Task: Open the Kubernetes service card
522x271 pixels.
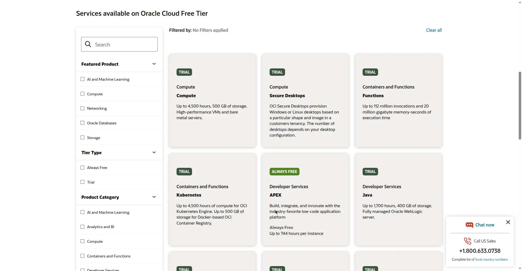Action: tap(212, 200)
